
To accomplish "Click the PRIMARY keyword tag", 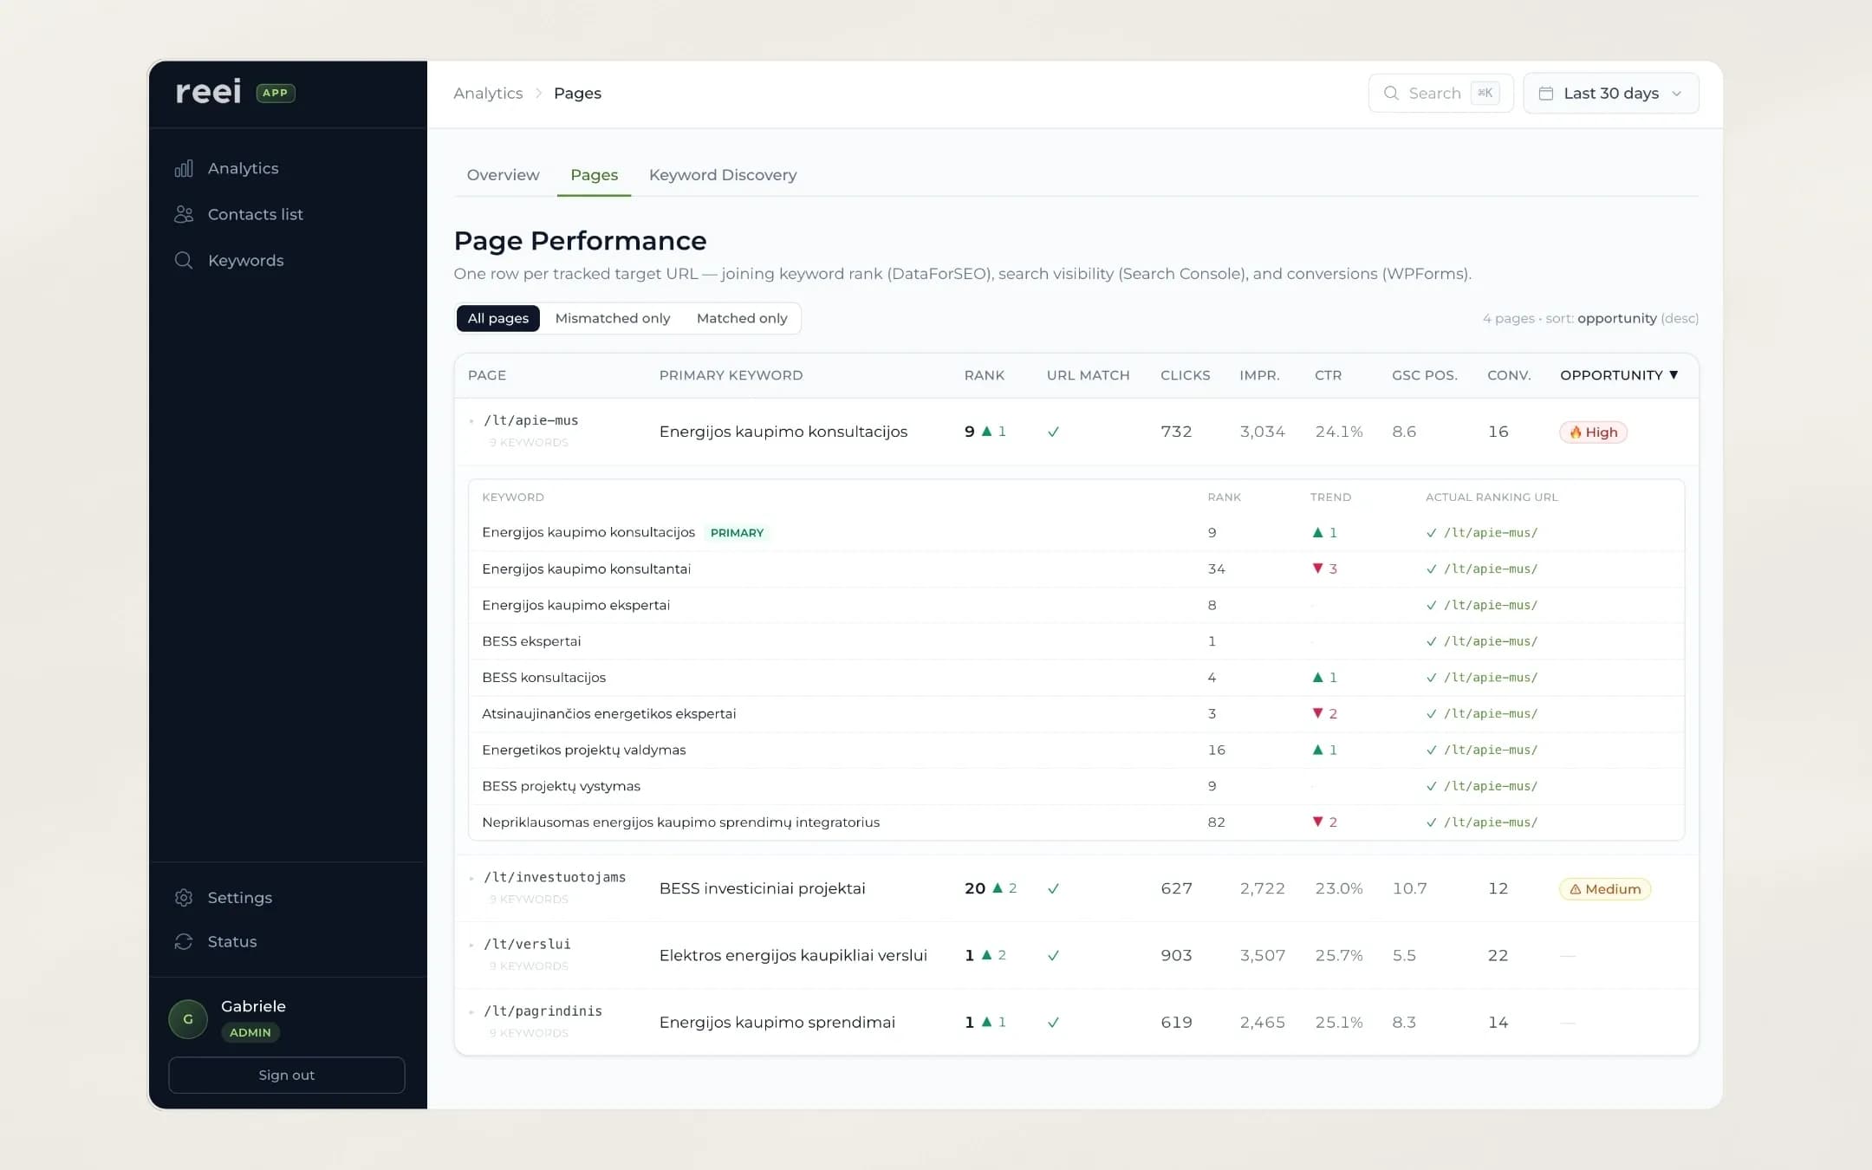I will coord(738,533).
